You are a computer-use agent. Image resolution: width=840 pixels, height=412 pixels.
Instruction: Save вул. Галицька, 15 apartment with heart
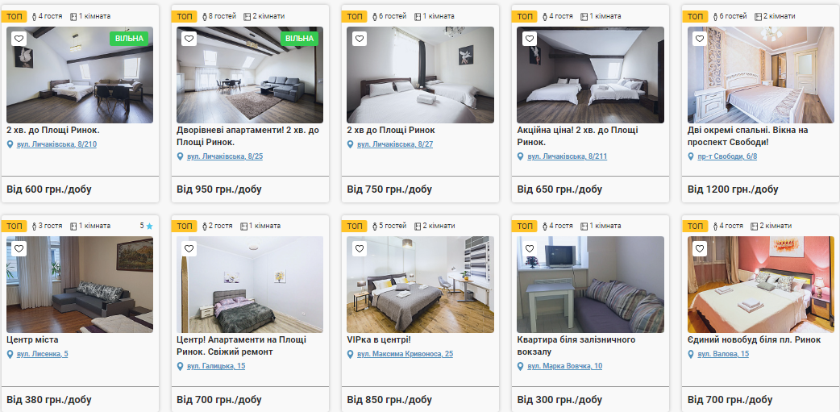pos(189,248)
